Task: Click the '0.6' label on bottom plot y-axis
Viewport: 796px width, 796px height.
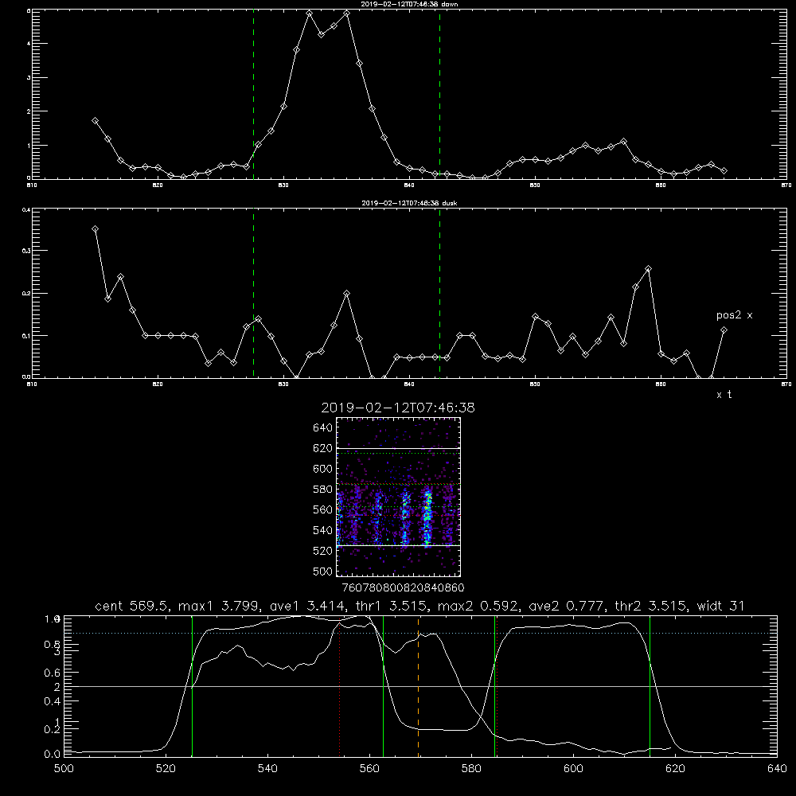Action: (x=53, y=673)
